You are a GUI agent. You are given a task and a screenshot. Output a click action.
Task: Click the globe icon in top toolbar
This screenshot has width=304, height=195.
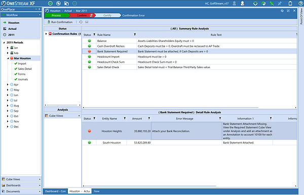(58, 4)
